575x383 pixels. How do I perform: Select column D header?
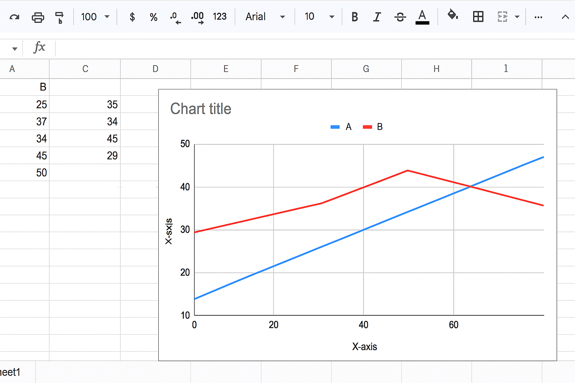[155, 69]
